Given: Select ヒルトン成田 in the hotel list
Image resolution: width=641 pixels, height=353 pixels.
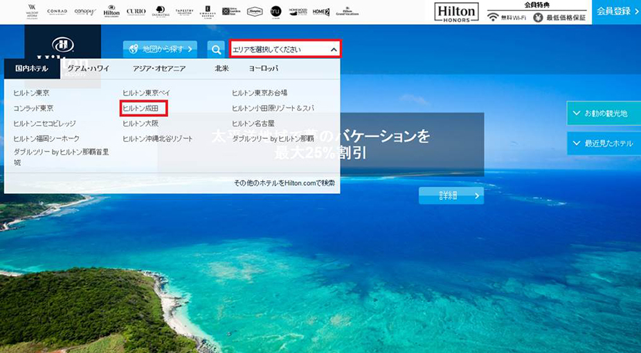Looking at the screenshot, I should click(x=141, y=108).
